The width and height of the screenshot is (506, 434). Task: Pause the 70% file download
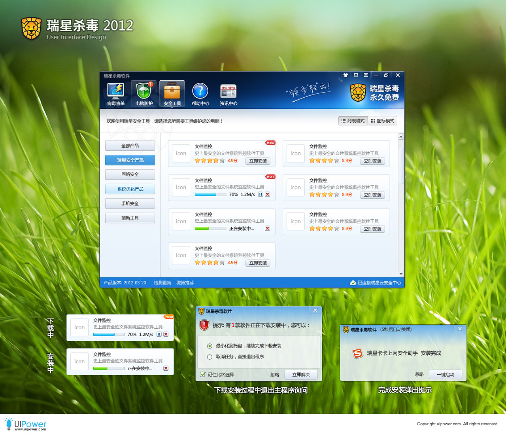click(x=260, y=194)
